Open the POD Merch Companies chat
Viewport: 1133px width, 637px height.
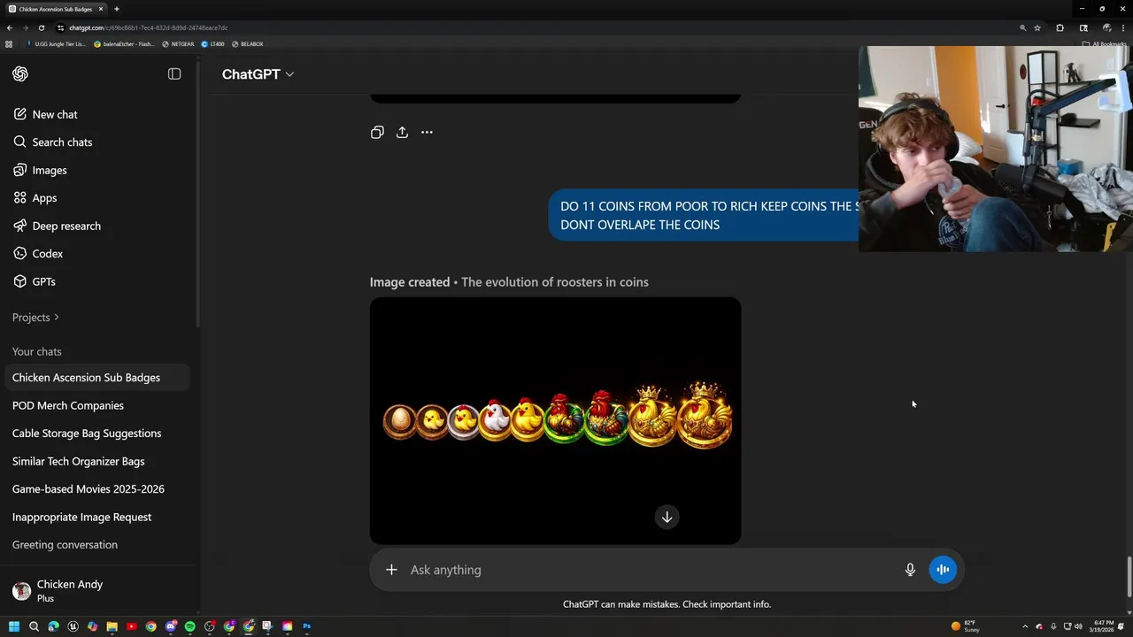point(97,405)
